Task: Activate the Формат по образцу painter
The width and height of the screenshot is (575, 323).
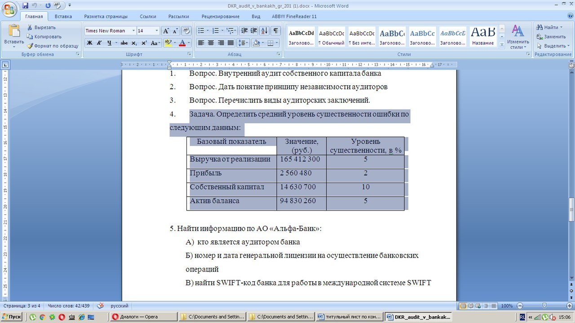Action: [x=52, y=46]
